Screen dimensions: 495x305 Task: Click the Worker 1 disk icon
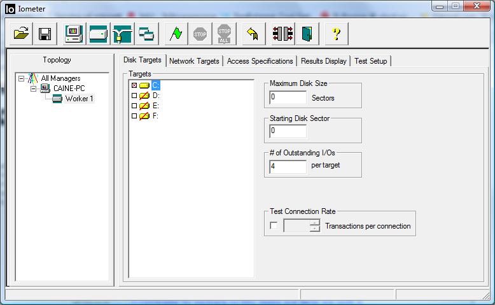pyautogui.click(x=57, y=99)
